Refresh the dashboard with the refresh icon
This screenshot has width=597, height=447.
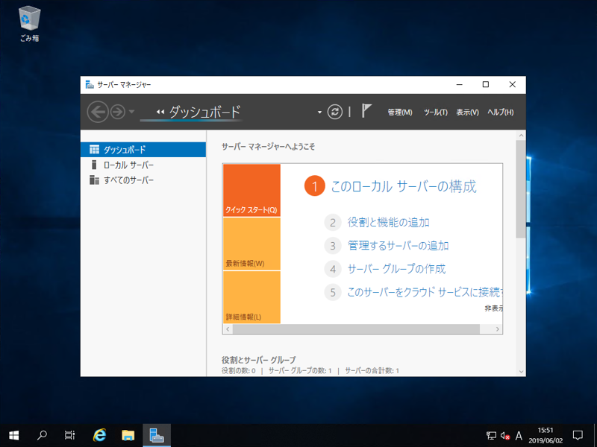(x=334, y=112)
